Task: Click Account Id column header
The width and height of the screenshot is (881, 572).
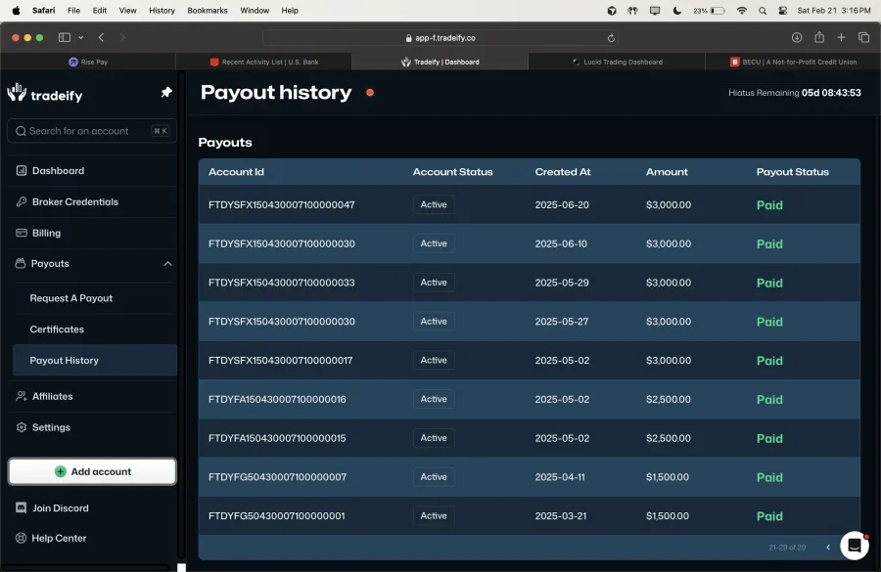Action: [x=236, y=172]
